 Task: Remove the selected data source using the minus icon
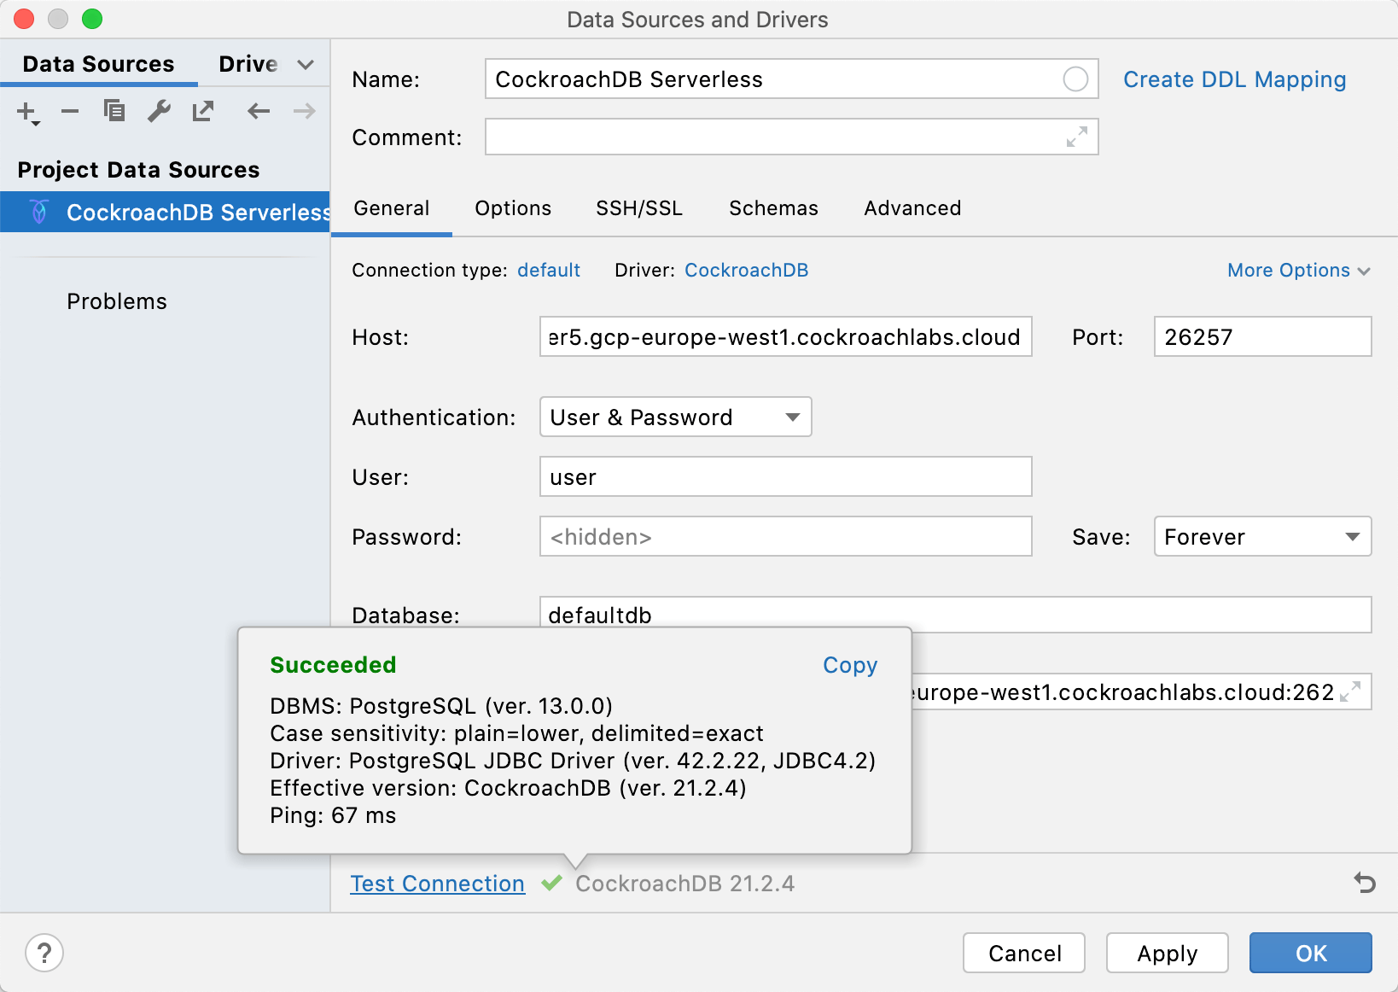70,111
